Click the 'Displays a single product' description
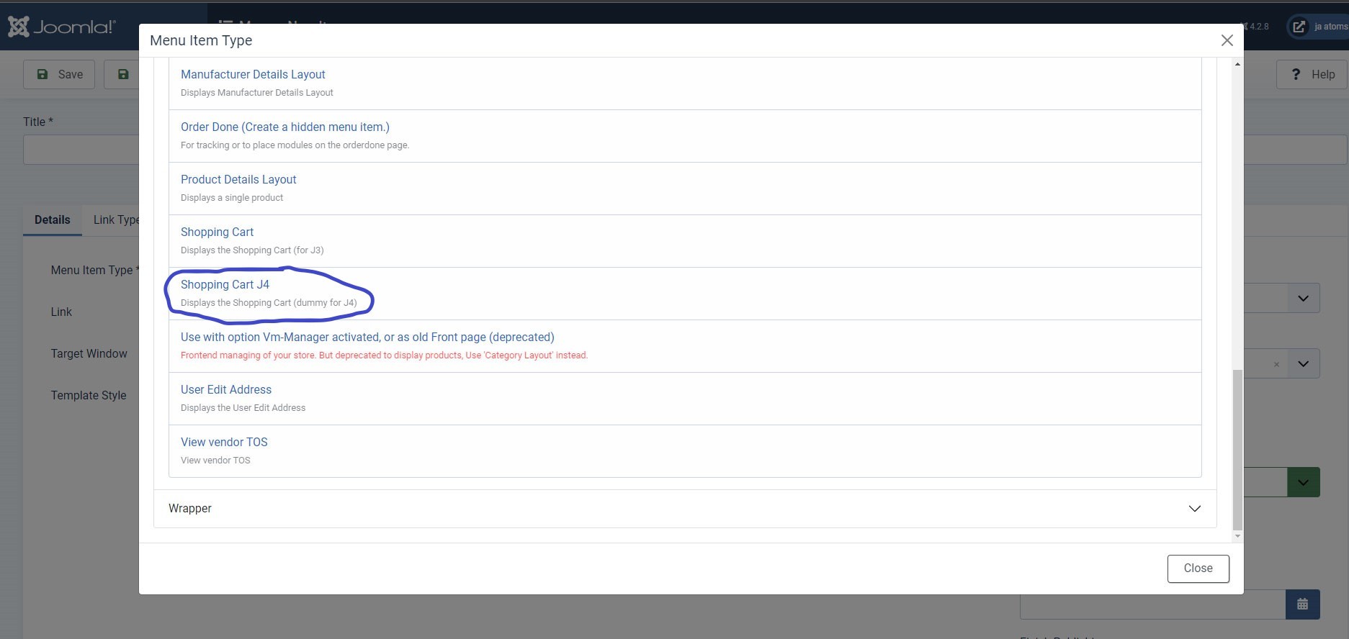The image size is (1349, 639). (x=232, y=198)
